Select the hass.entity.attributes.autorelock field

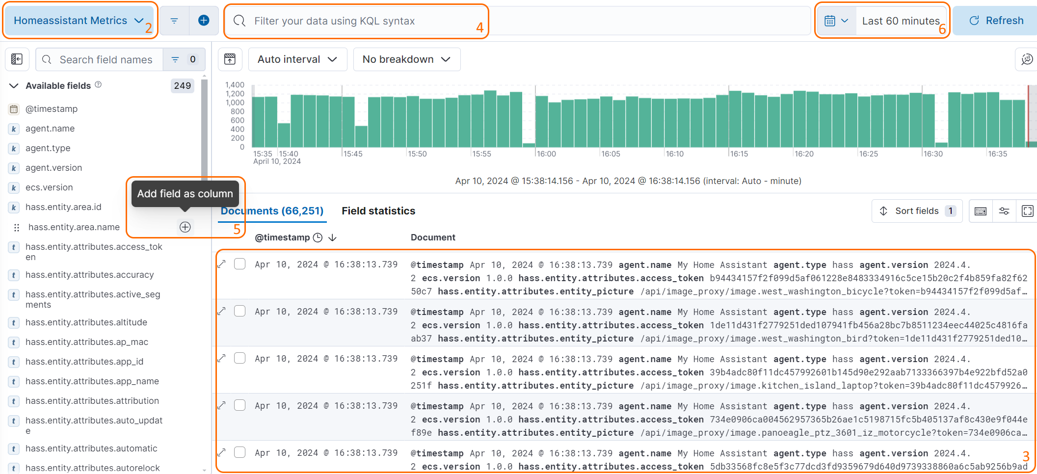[92, 468]
